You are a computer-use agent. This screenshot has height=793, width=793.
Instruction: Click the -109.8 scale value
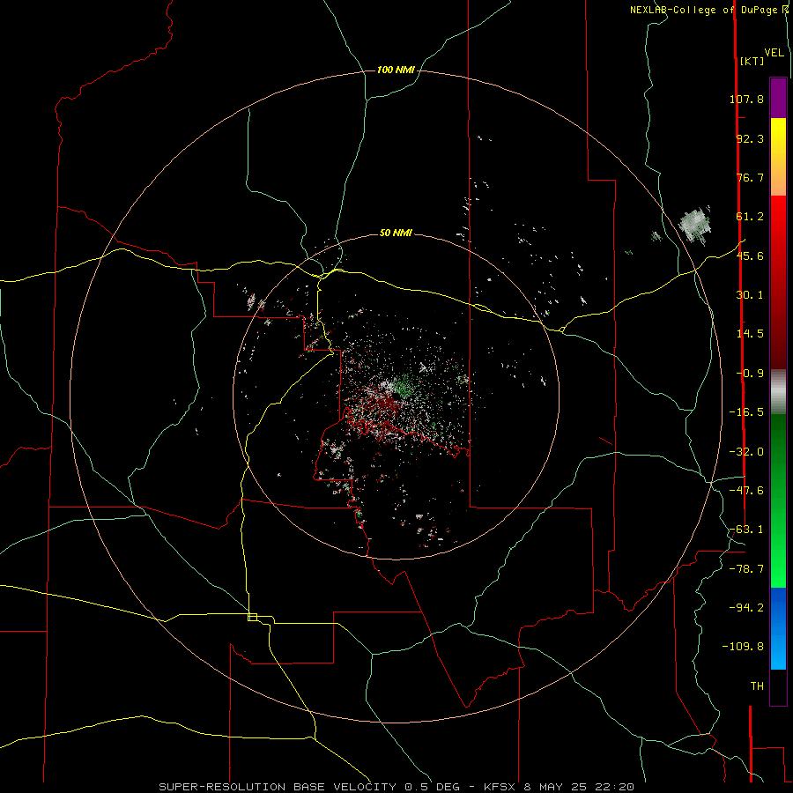pos(743,647)
